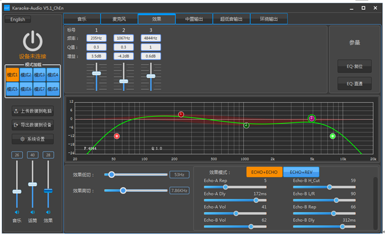
Task: Load preset 模式3
Action: click(39, 75)
